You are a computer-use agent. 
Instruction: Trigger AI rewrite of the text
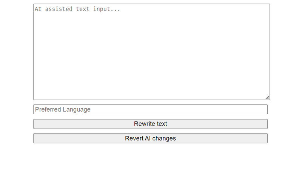point(150,124)
